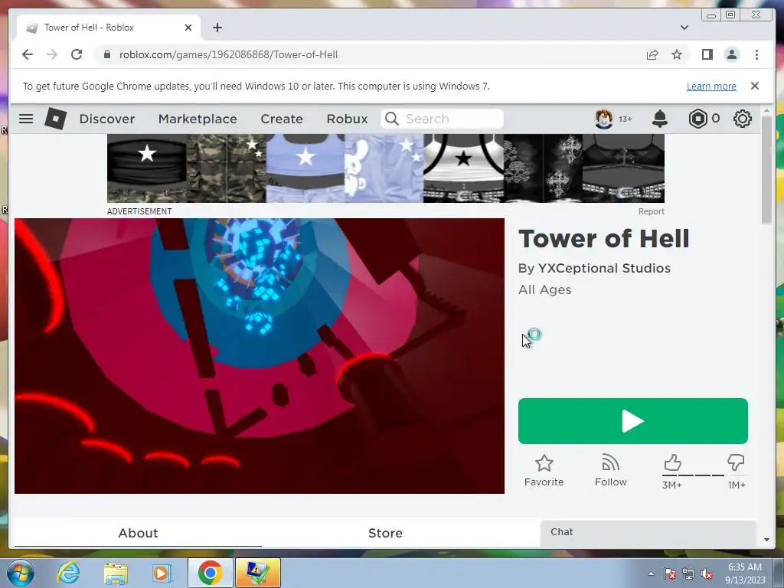Open a new Chrome tab
Image resolution: width=784 pixels, height=588 pixels.
(x=217, y=28)
